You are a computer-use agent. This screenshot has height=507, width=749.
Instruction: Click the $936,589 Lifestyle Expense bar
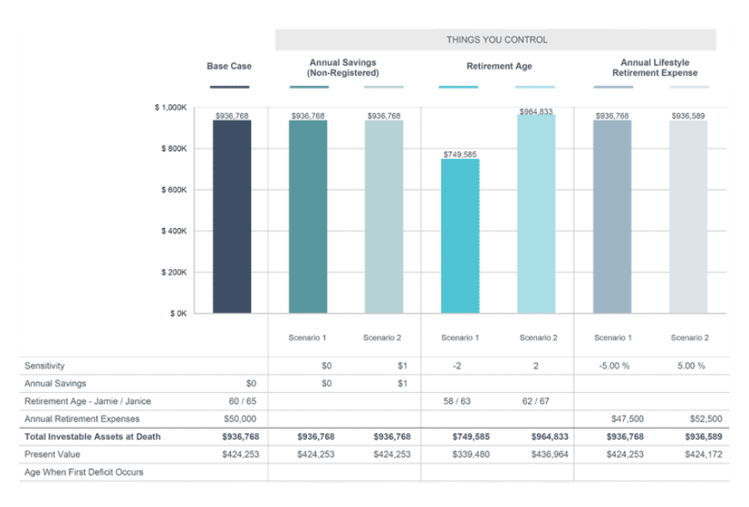(688, 216)
